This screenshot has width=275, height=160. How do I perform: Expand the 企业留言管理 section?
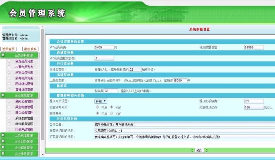19,148
